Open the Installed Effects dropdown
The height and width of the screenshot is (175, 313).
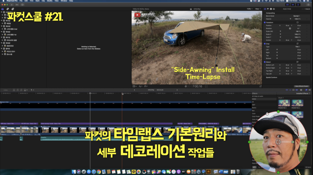303,93
